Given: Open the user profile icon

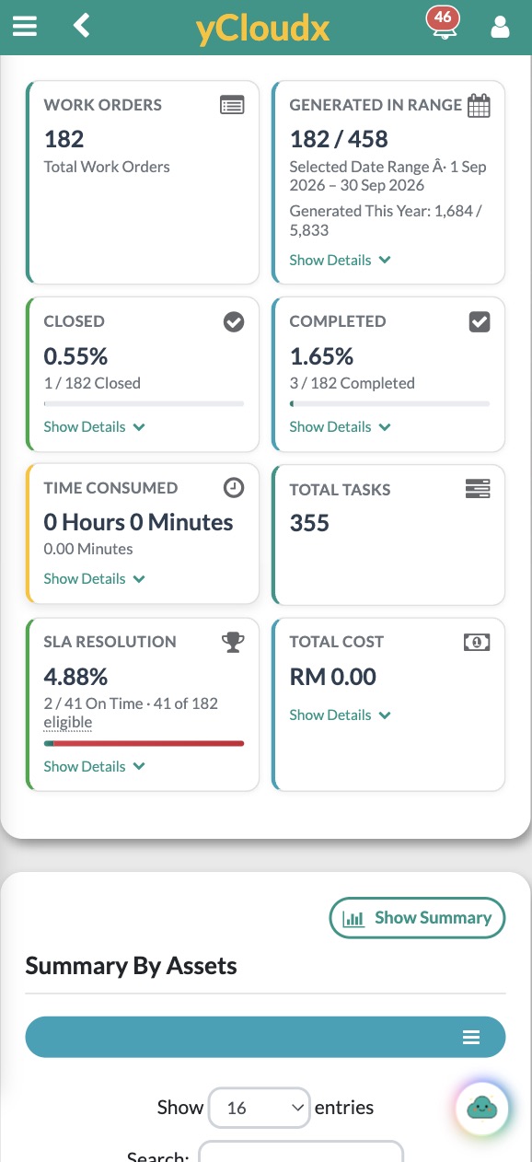Looking at the screenshot, I should click(x=500, y=26).
